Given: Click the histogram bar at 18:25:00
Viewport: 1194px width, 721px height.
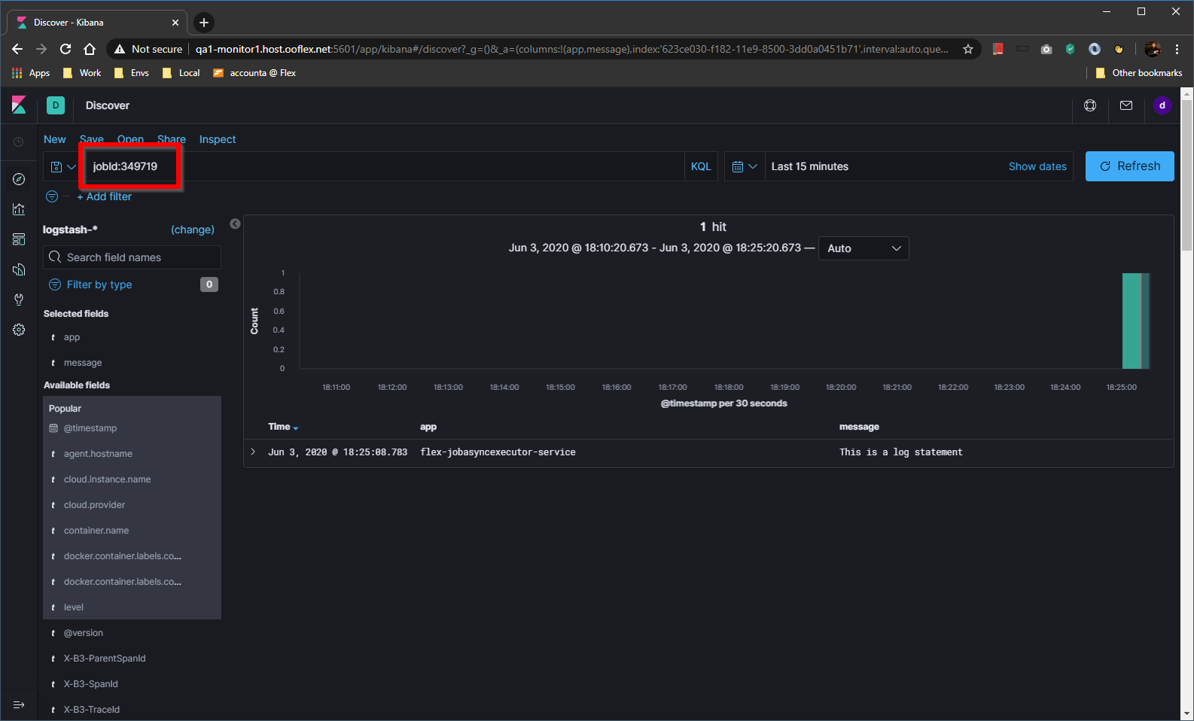Looking at the screenshot, I should (1132, 321).
